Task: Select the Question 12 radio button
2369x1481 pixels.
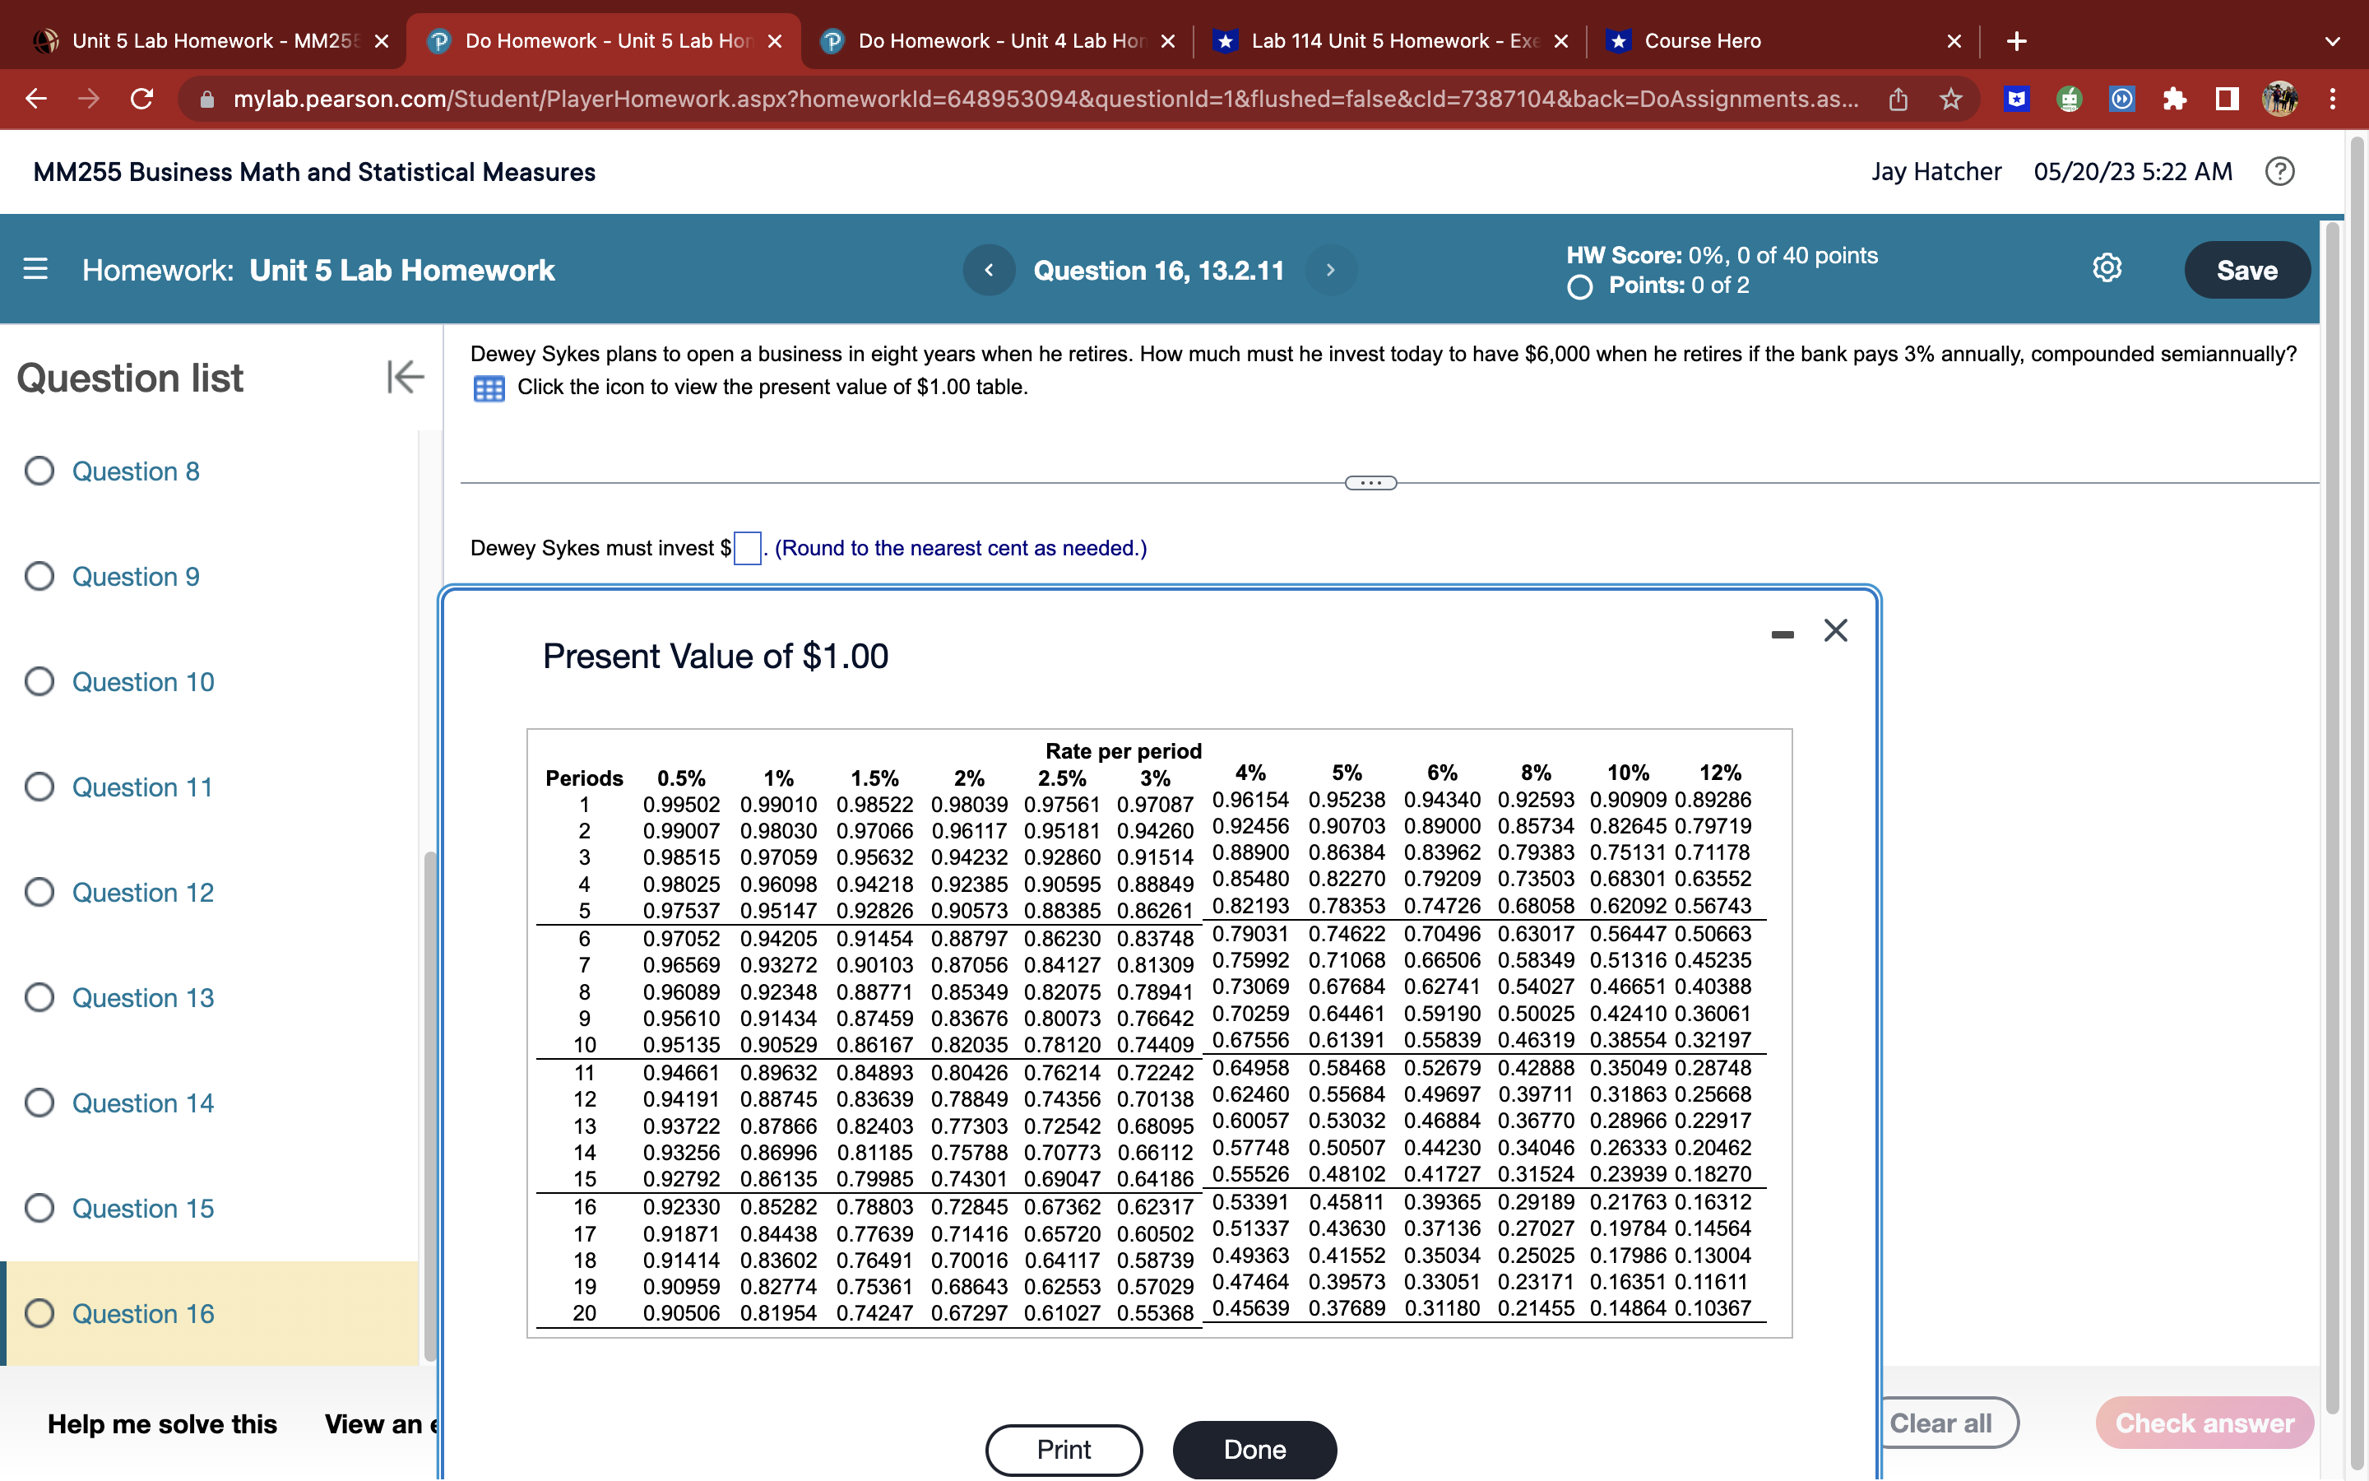Action: coord(39,893)
